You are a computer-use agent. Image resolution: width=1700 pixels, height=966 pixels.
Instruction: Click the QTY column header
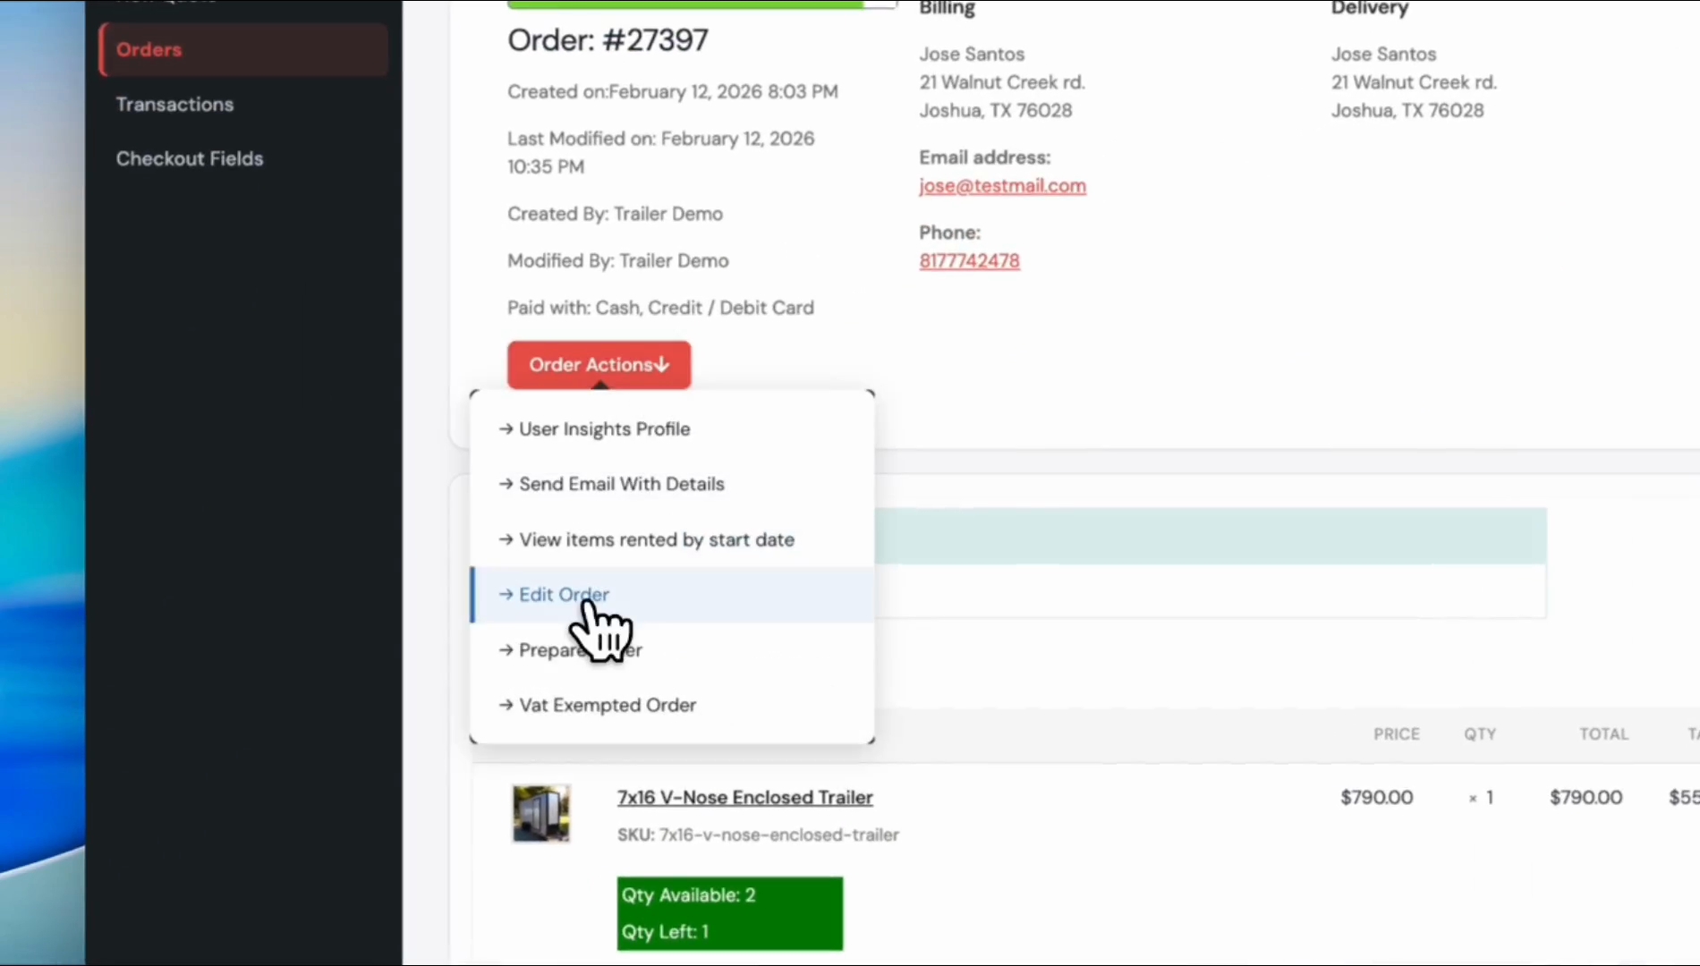1479,734
